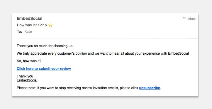Viewport: 212px width, 109px height.
Task: Click the 'Please note:' footer text
Action: [x=27, y=88]
